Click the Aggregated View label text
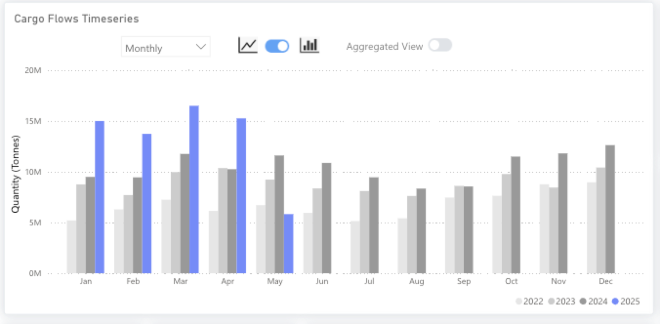Image resolution: width=660 pixels, height=324 pixels. click(384, 46)
